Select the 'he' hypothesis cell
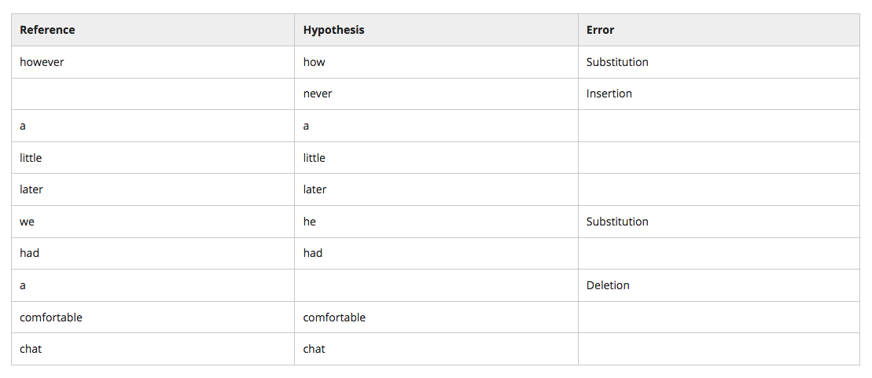This screenshot has height=378, width=872. pyautogui.click(x=436, y=222)
